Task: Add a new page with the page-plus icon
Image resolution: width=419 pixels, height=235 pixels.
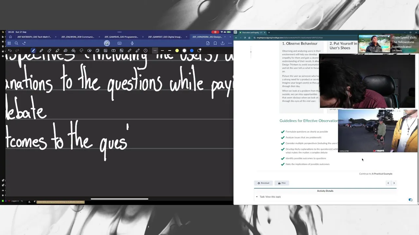Action: click(208, 43)
